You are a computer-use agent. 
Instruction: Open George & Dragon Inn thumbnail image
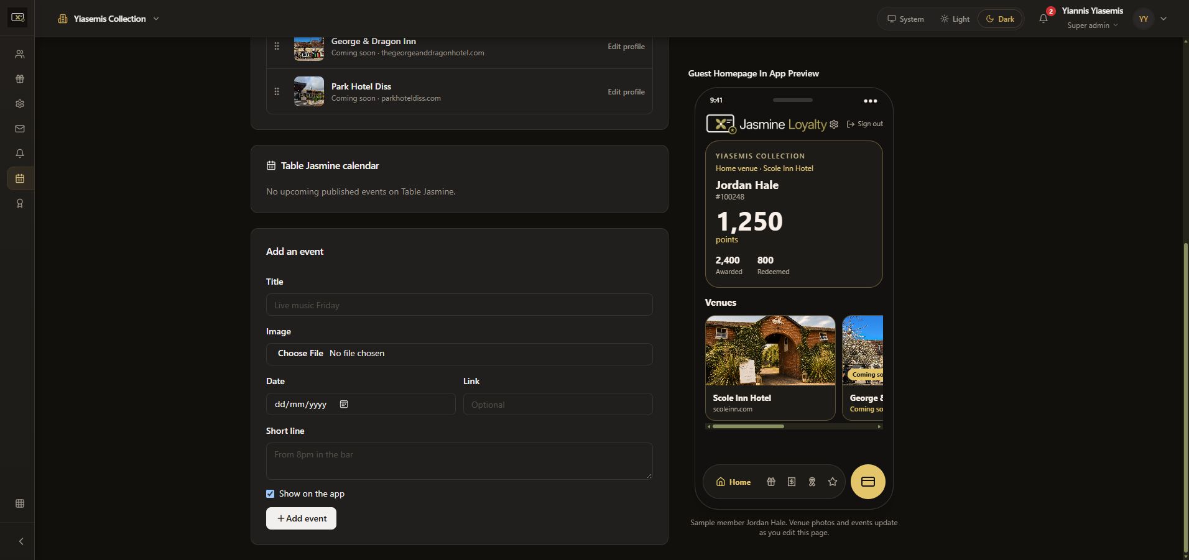(x=309, y=48)
